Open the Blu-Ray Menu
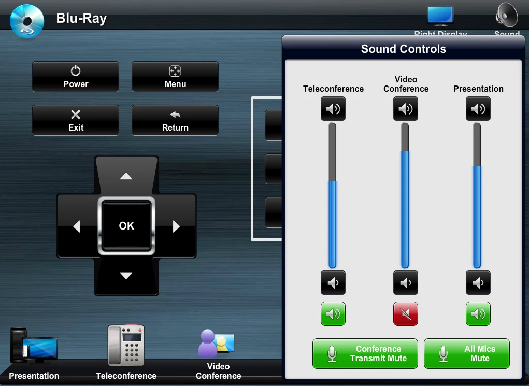This screenshot has height=386, width=529. [x=175, y=77]
